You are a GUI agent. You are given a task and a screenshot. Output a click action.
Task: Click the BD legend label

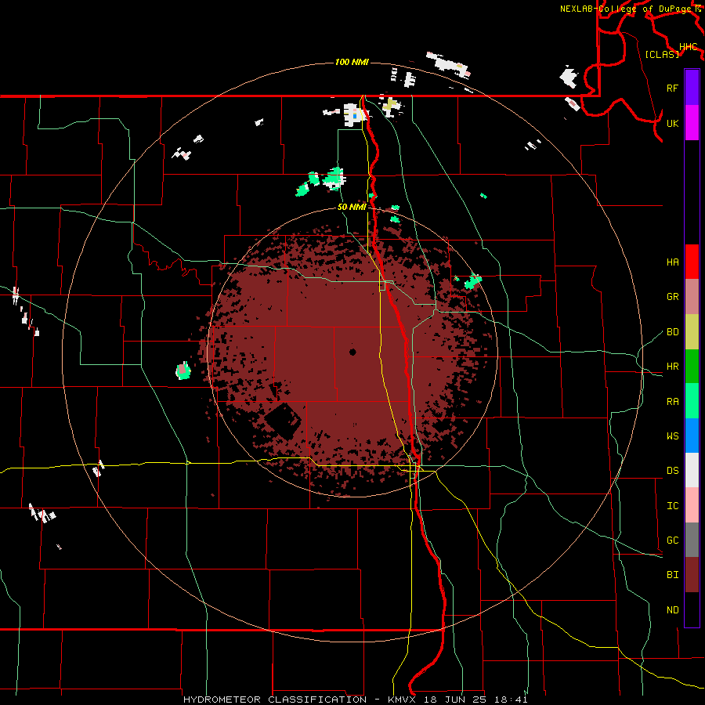point(672,332)
